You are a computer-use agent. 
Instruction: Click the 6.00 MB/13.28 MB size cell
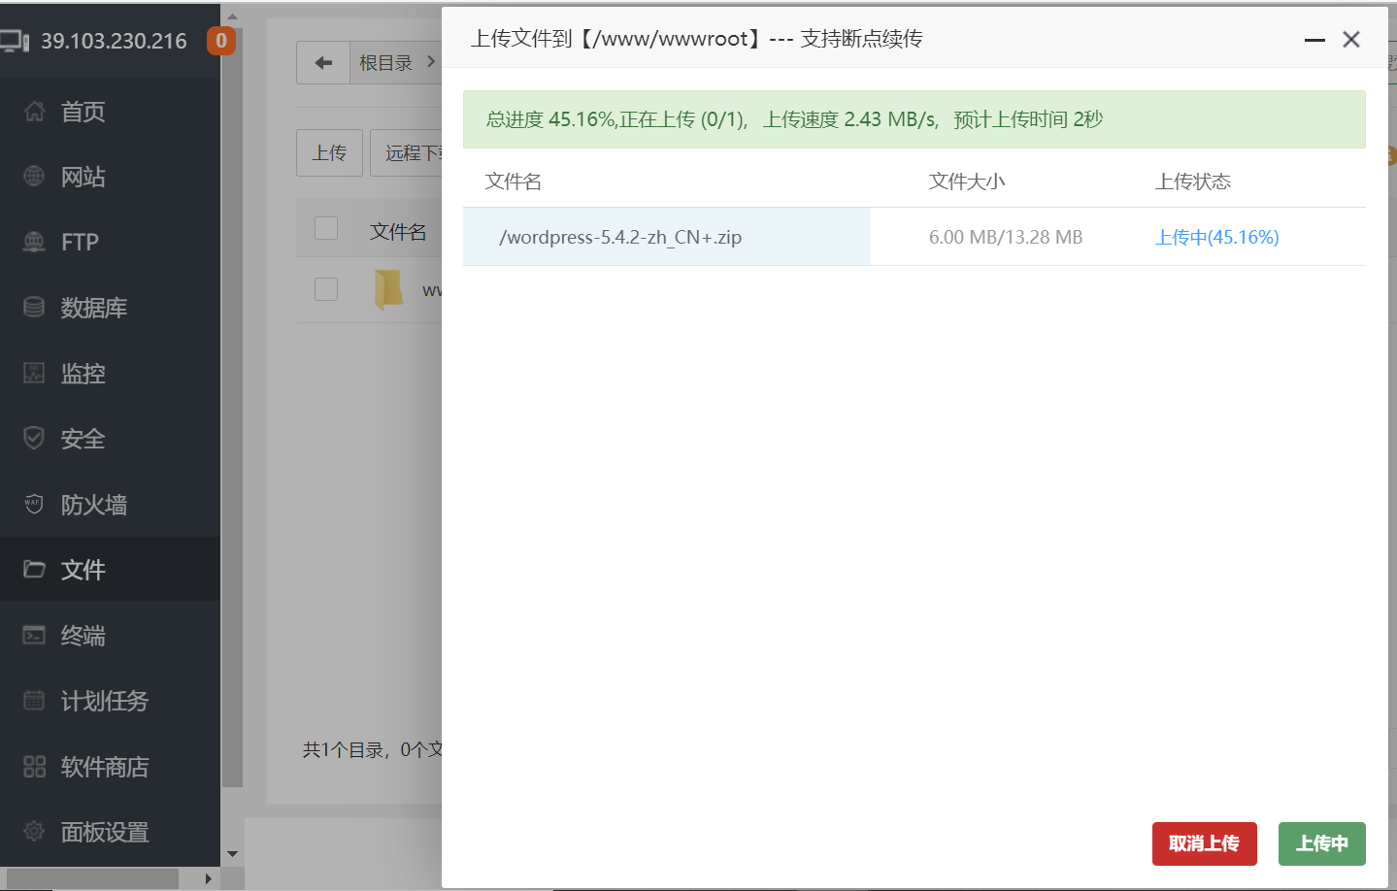[x=1006, y=237]
